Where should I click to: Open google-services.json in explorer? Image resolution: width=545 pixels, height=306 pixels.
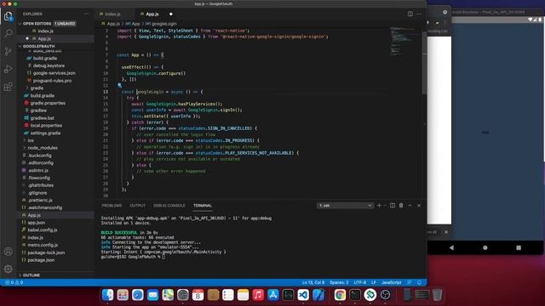point(54,73)
